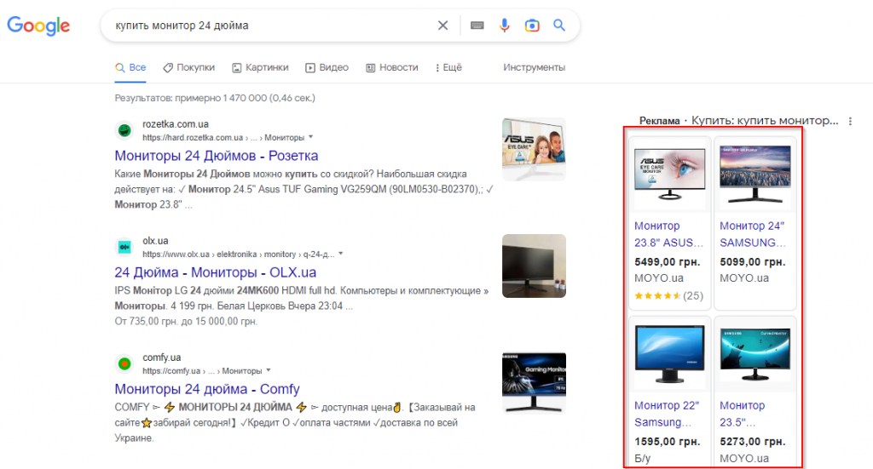Open the Купить: купить монитор ad header link
The image size is (873, 469).
tap(765, 121)
